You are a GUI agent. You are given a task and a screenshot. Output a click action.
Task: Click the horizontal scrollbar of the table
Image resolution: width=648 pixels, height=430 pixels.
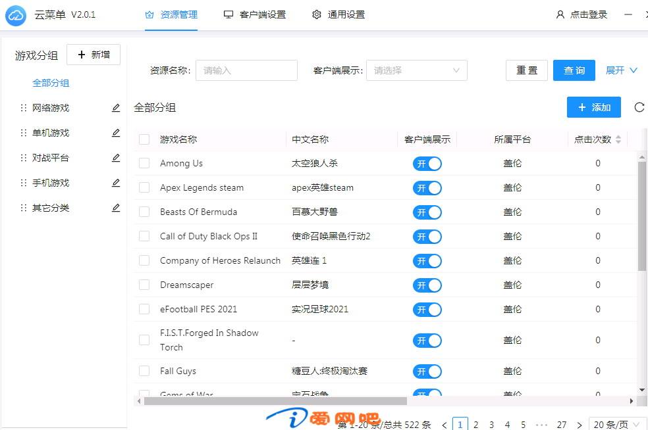pyautogui.click(x=275, y=401)
